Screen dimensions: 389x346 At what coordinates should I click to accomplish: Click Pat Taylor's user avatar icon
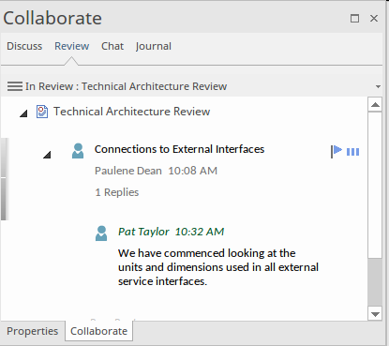[x=101, y=233]
